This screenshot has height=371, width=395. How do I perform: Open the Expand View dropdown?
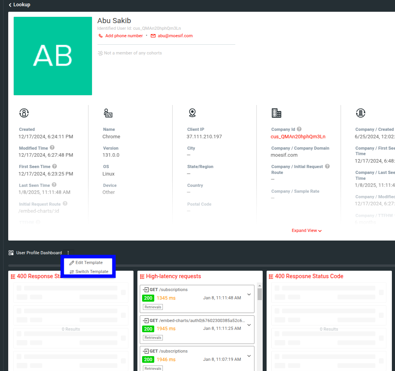(307, 230)
